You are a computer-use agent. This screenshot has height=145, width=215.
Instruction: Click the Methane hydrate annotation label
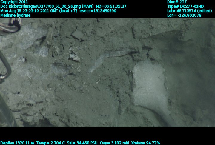(15, 15)
